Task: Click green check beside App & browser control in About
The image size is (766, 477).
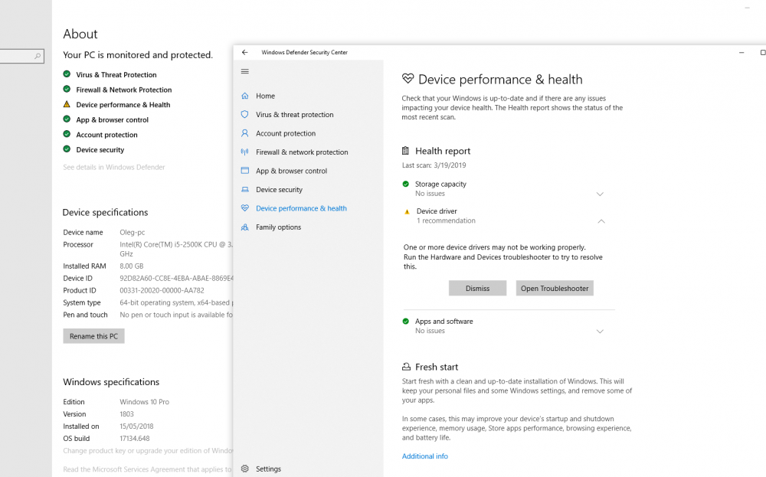Action: 67,119
